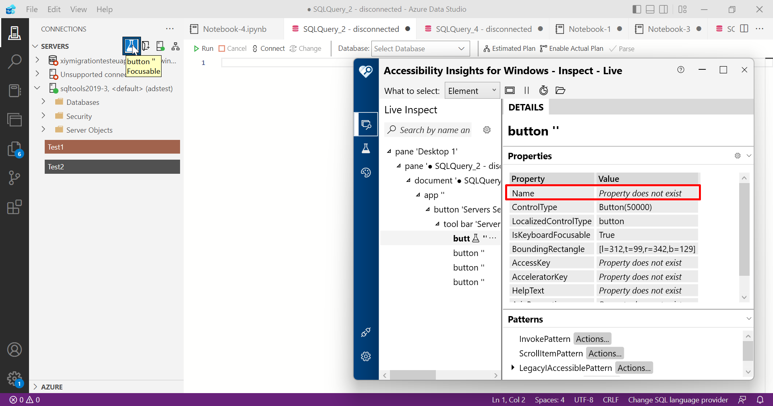Pause live inspect with the pause toggle
This screenshot has height=406, width=773.
click(x=526, y=90)
